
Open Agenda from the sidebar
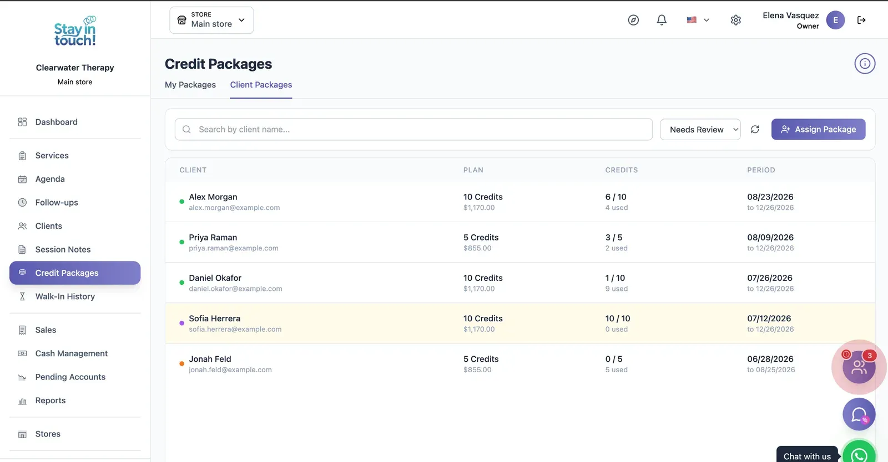(x=75, y=179)
